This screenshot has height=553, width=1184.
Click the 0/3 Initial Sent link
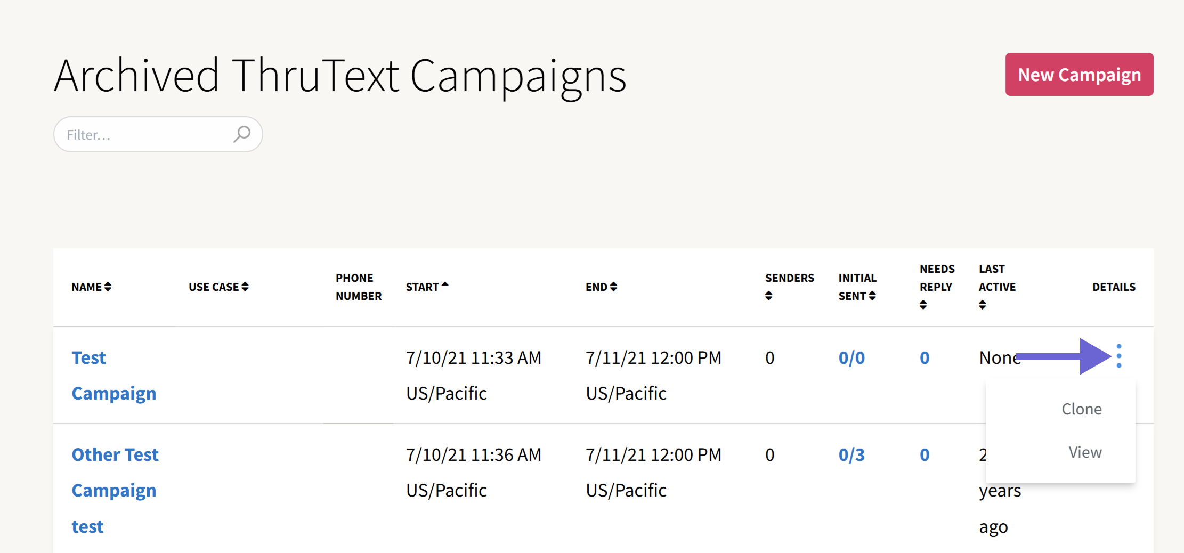click(x=851, y=454)
